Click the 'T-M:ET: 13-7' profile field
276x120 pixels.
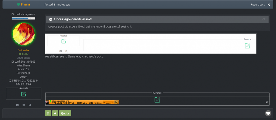[23, 84]
